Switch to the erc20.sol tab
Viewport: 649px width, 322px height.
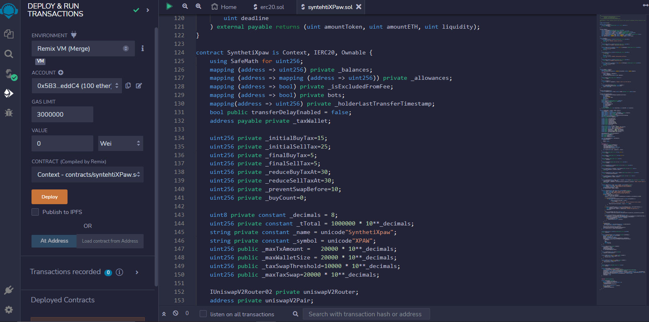pos(268,7)
